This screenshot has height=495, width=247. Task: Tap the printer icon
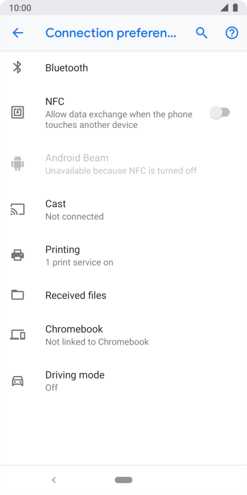click(x=17, y=255)
